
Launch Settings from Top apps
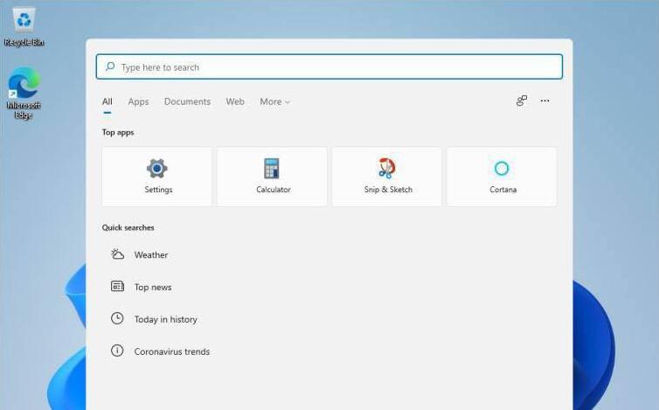point(156,177)
